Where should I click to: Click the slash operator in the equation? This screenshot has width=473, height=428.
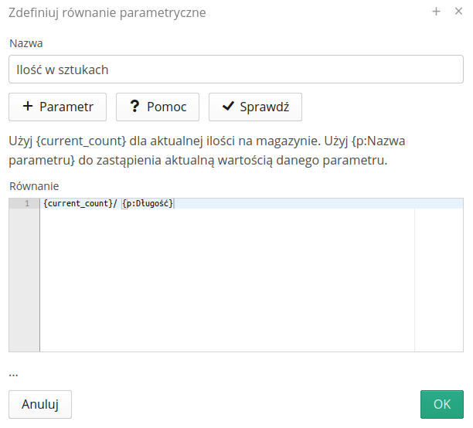click(115, 203)
